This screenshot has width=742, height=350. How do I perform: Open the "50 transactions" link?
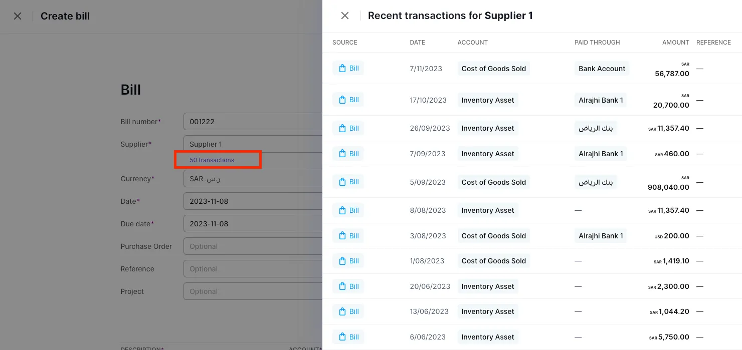click(212, 160)
